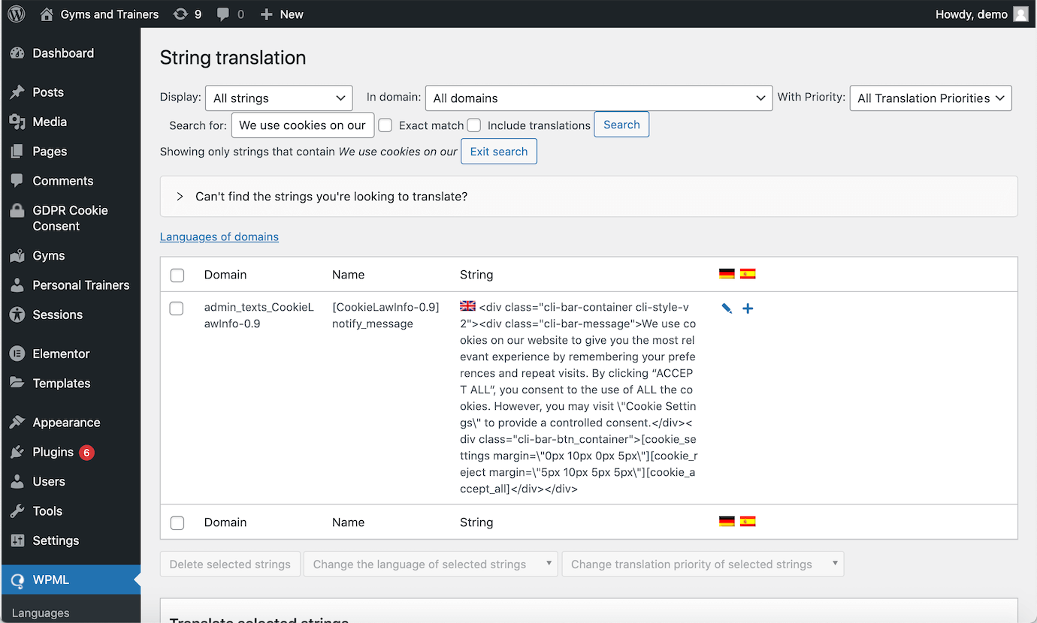Open the All Translation Priorities dropdown
This screenshot has height=623, width=1037.
930,98
